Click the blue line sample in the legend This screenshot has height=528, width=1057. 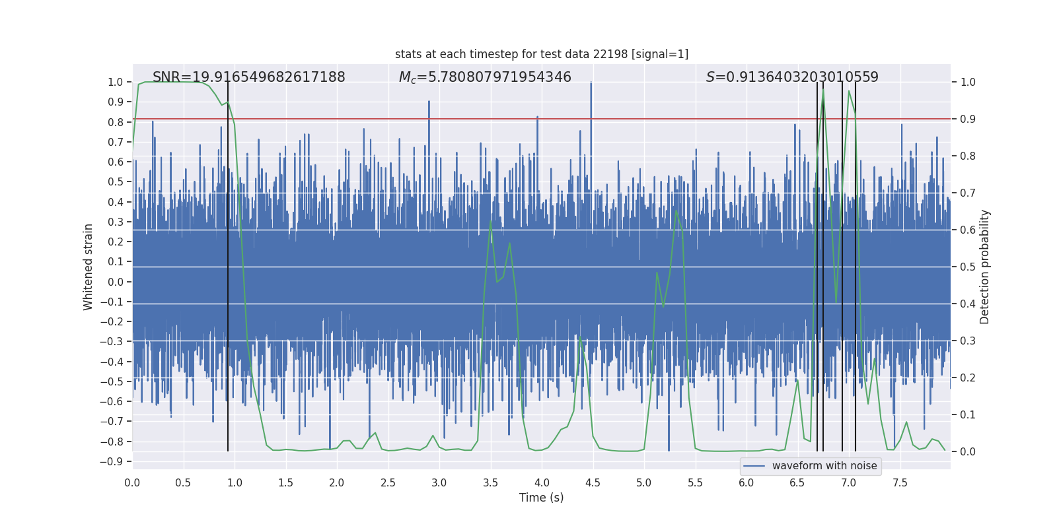click(754, 466)
